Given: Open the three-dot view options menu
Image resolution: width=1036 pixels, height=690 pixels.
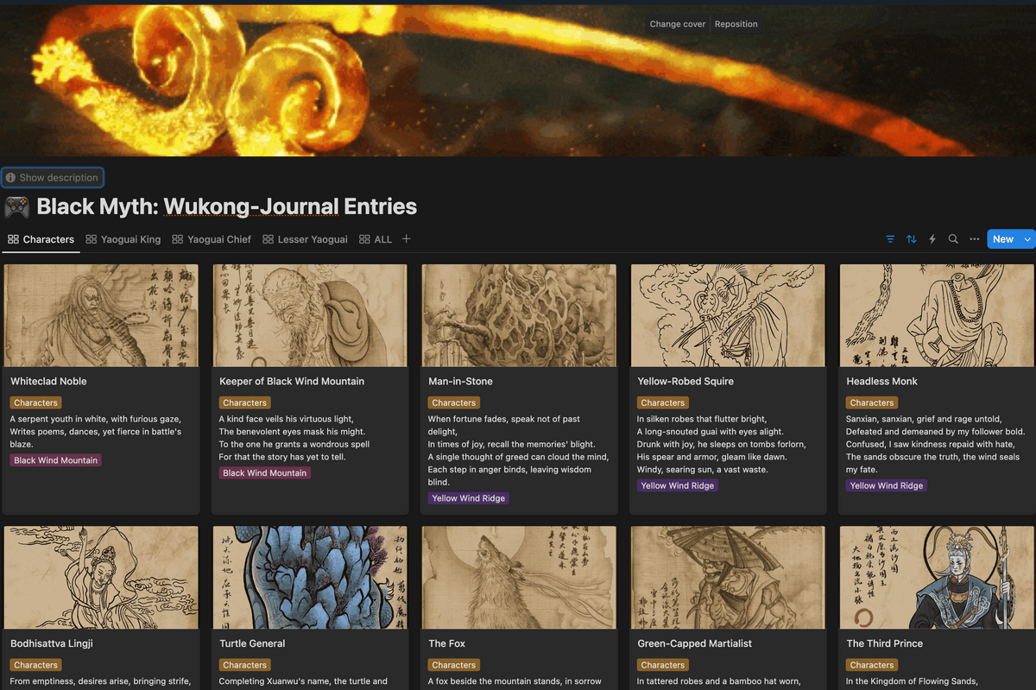Looking at the screenshot, I should pyautogui.click(x=974, y=239).
